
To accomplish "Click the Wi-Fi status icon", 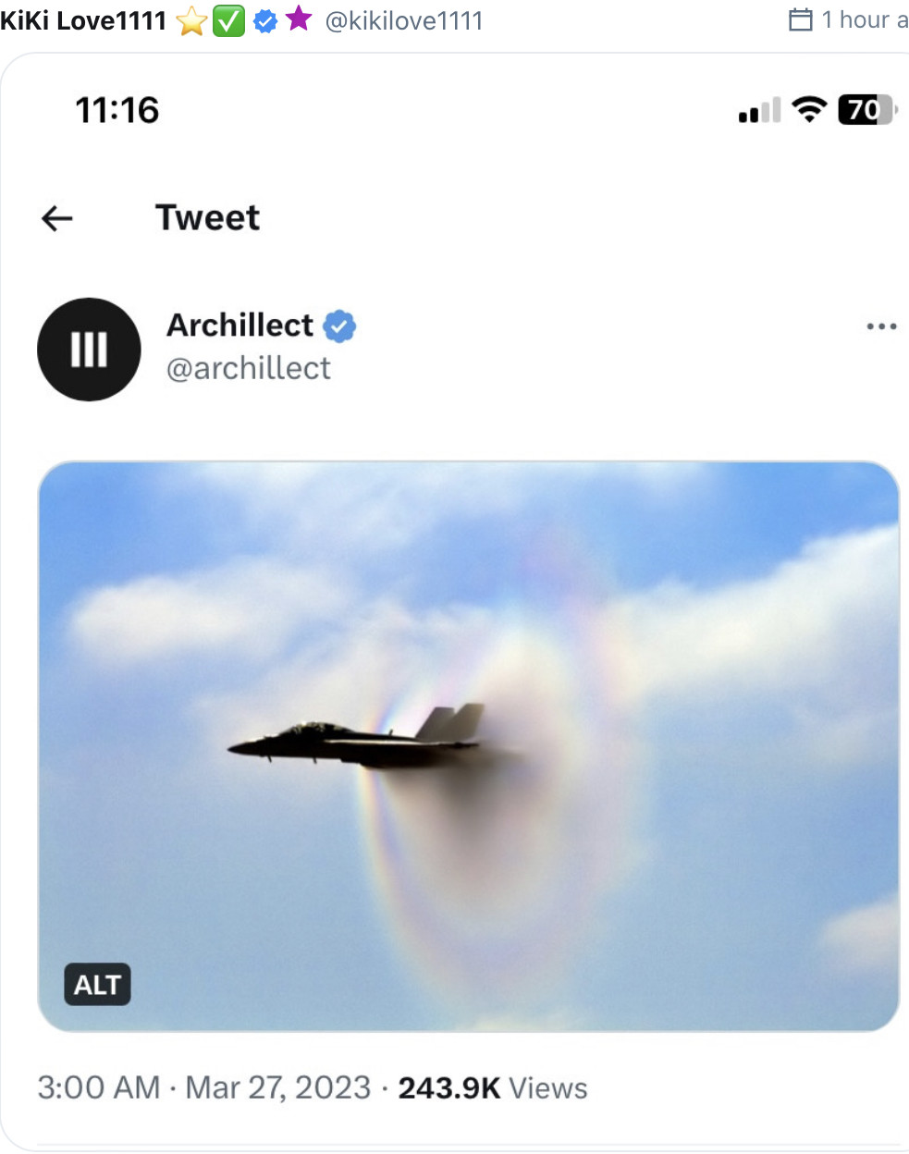I will click(x=809, y=110).
